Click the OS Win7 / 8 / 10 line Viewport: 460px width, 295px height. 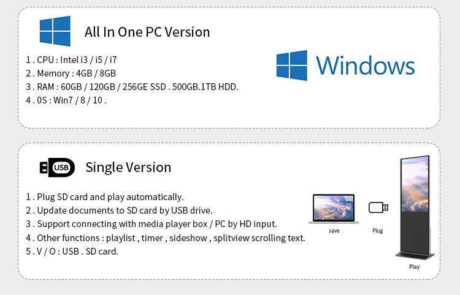tap(66, 100)
